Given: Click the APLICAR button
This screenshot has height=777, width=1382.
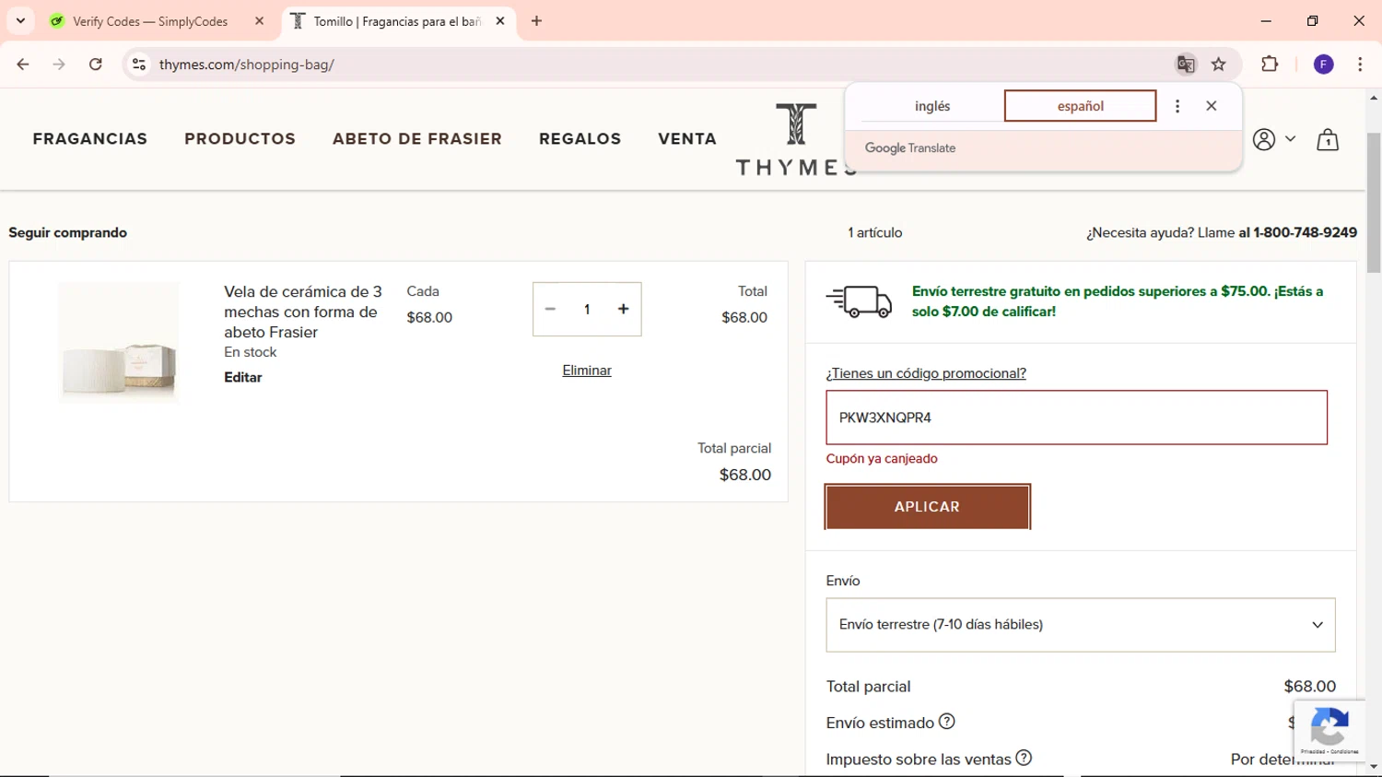Looking at the screenshot, I should [928, 507].
